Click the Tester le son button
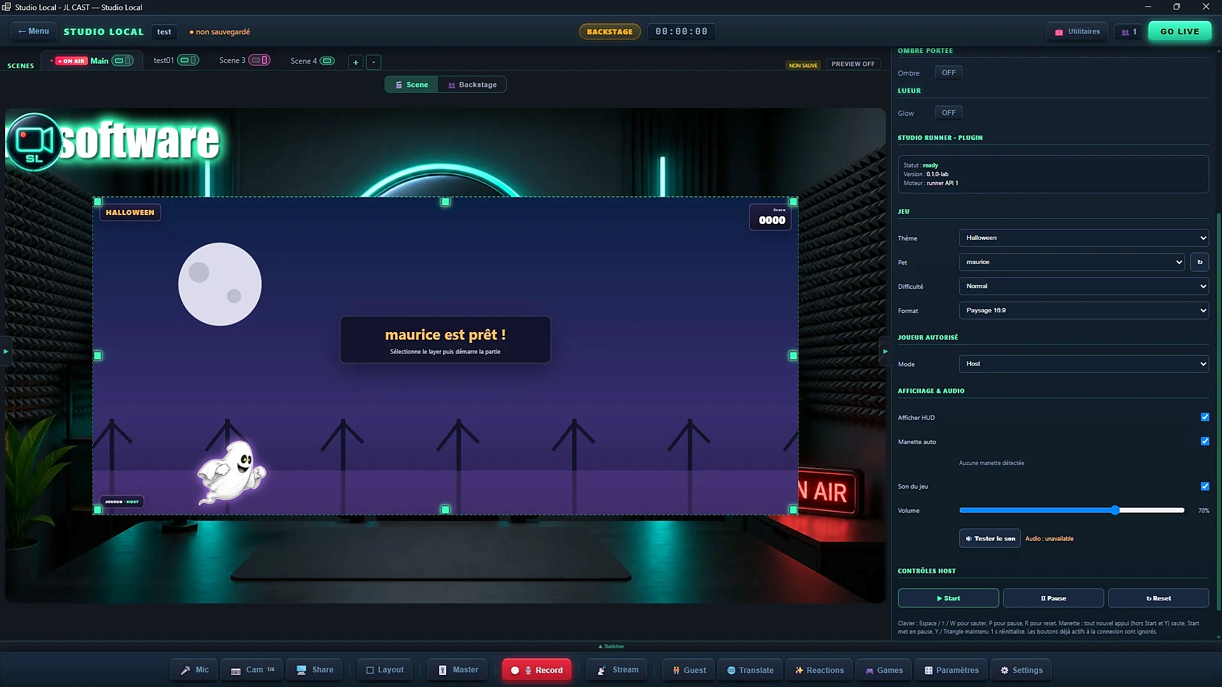 [x=990, y=538]
